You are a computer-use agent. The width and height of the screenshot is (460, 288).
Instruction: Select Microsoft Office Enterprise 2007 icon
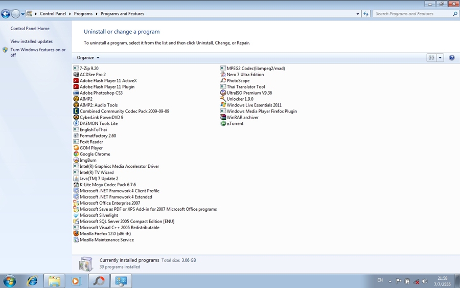click(x=76, y=203)
